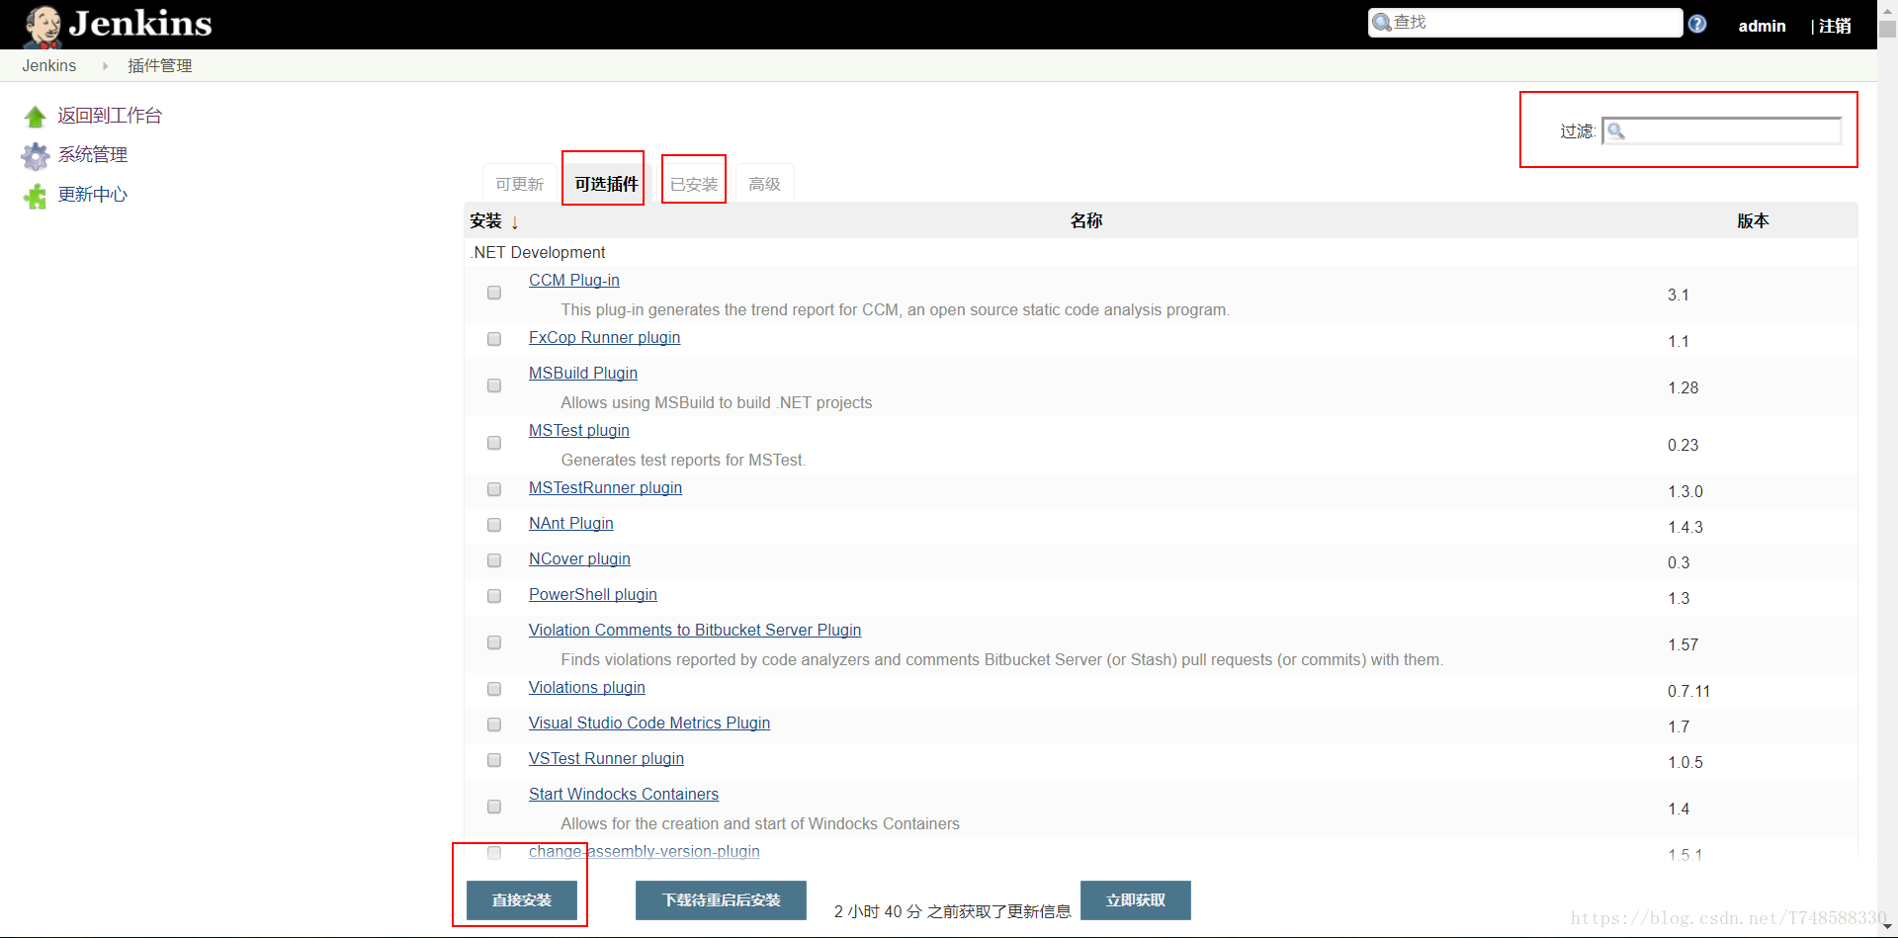Switch to the 可选插件 tab

(x=606, y=184)
